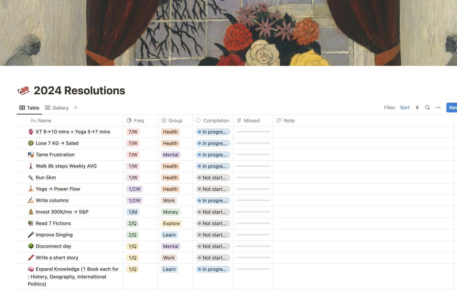The width and height of the screenshot is (457, 290).
Task: Change Completion status for Write columns
Action: click(x=213, y=201)
